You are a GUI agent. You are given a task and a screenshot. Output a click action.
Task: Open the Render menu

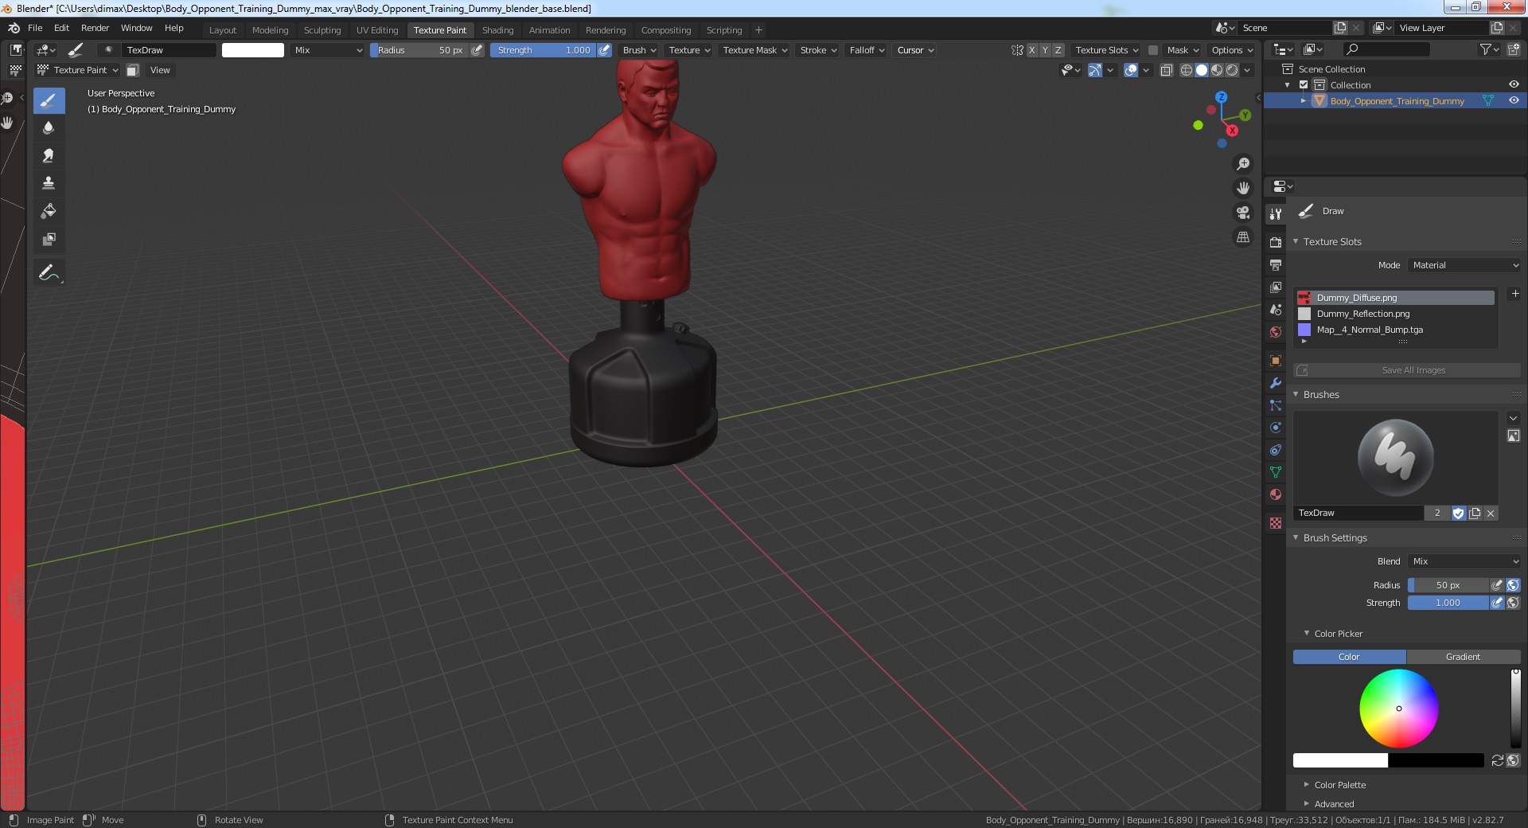95,28
